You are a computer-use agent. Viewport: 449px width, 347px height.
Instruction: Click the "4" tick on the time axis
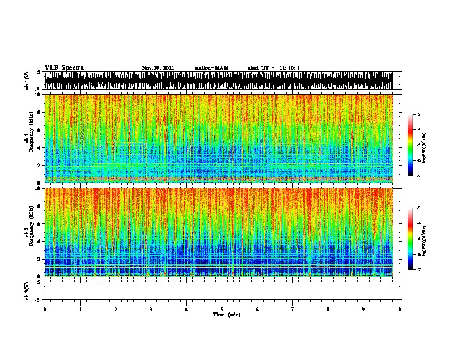click(187, 310)
